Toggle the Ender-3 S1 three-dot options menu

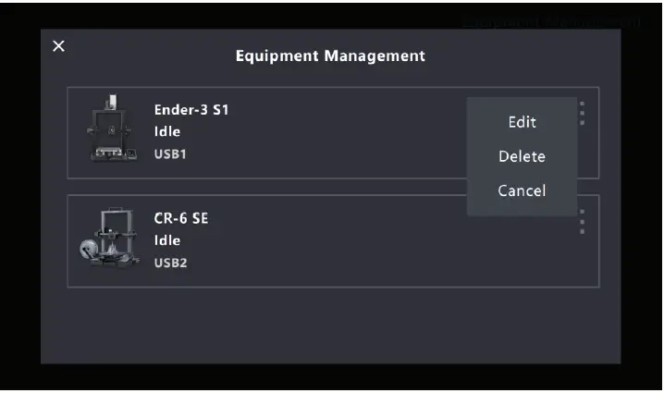coord(582,113)
